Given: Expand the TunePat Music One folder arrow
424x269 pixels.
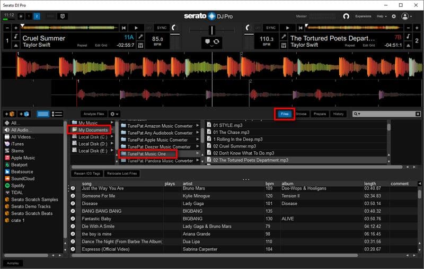Looking at the screenshot, I should tap(198, 154).
